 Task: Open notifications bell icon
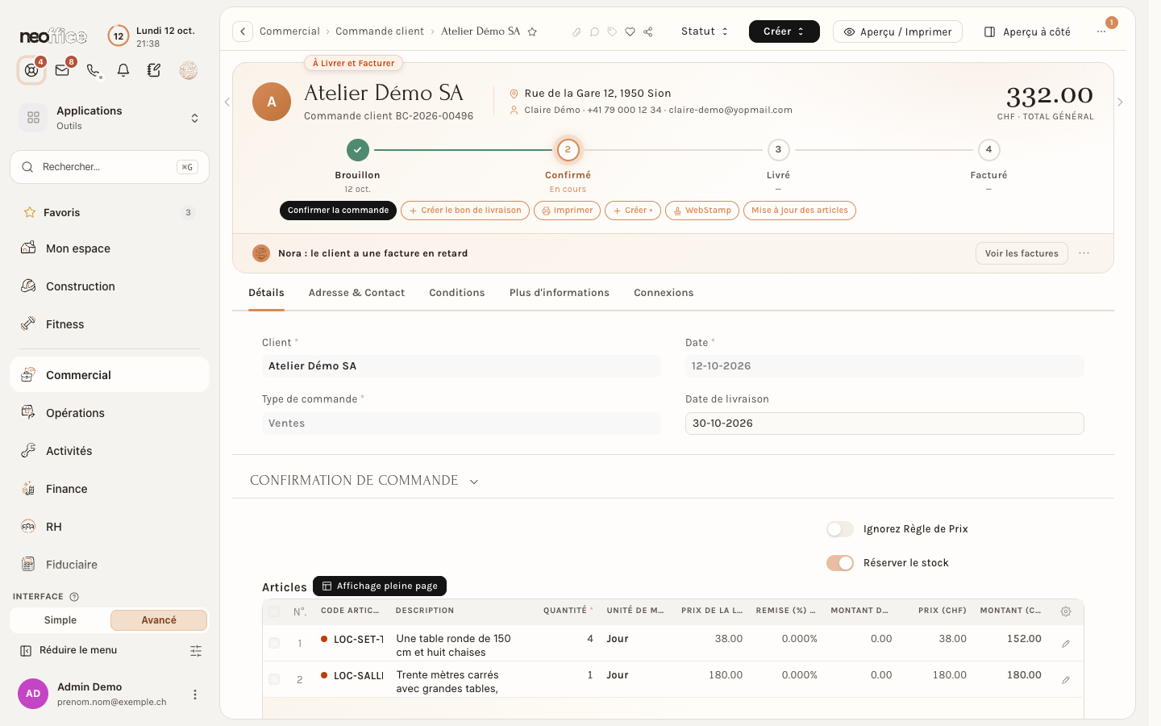[x=123, y=71]
